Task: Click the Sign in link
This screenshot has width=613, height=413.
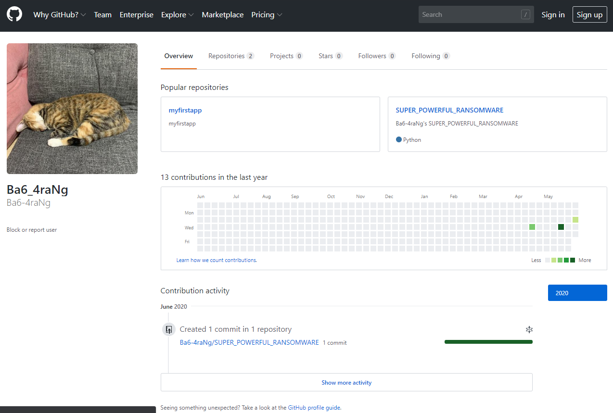Action: click(553, 15)
